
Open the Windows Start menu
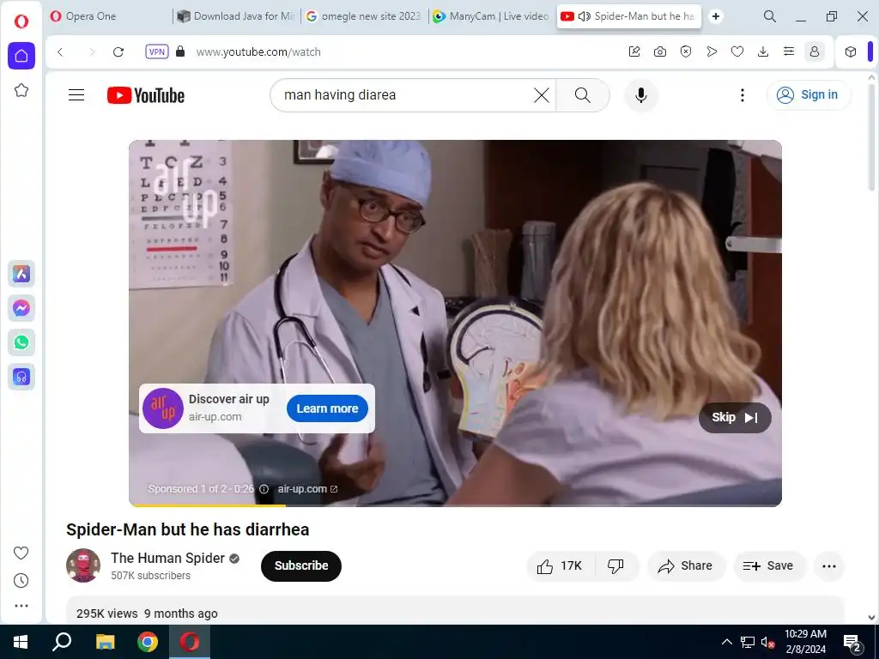[x=21, y=642]
